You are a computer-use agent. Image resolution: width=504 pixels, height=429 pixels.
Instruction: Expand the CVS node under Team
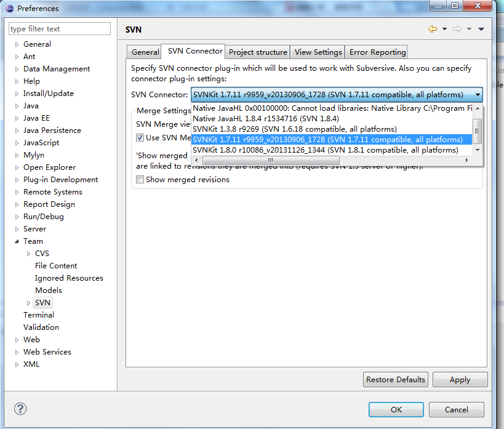click(28, 254)
